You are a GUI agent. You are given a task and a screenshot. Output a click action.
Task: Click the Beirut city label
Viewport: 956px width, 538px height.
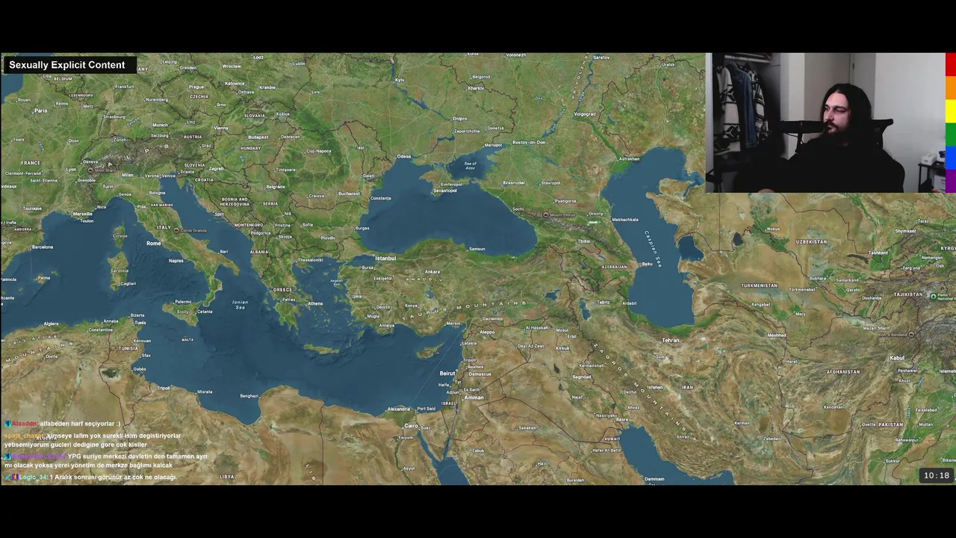point(447,374)
